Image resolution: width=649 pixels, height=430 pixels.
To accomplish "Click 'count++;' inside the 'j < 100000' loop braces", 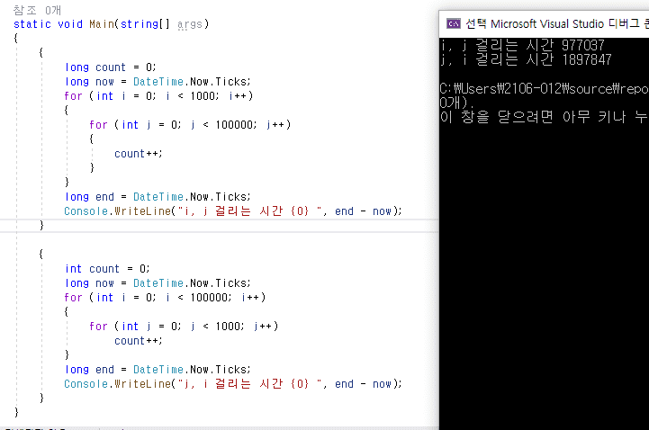I will click(139, 154).
